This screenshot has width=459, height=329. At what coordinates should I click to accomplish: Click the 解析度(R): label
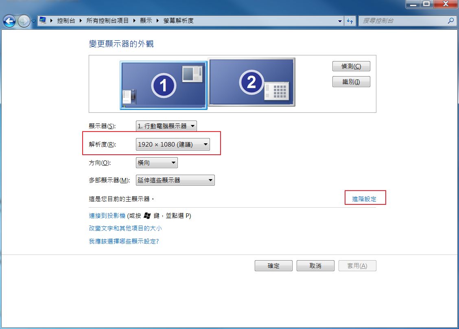tap(103, 145)
